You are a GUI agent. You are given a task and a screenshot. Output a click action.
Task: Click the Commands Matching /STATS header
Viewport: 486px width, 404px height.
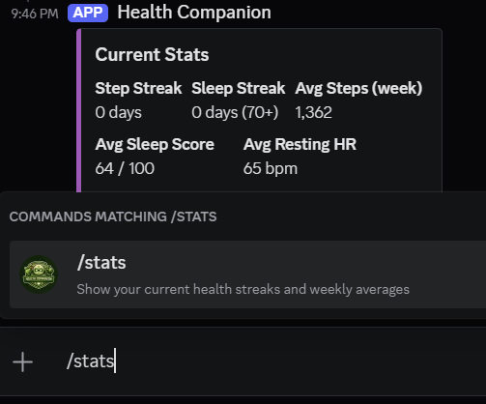point(113,216)
